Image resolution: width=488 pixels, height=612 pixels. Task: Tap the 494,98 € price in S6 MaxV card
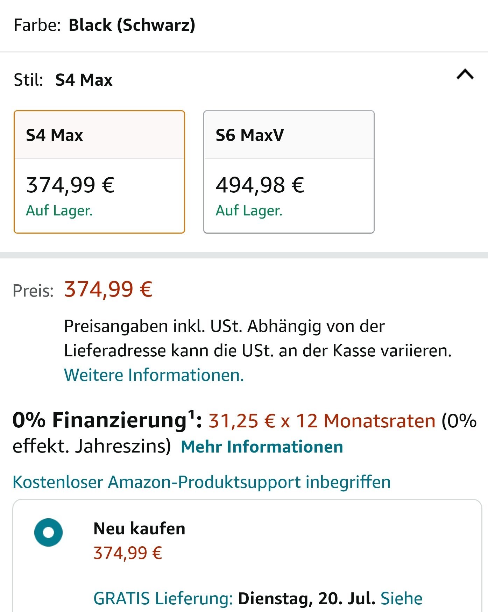(260, 185)
